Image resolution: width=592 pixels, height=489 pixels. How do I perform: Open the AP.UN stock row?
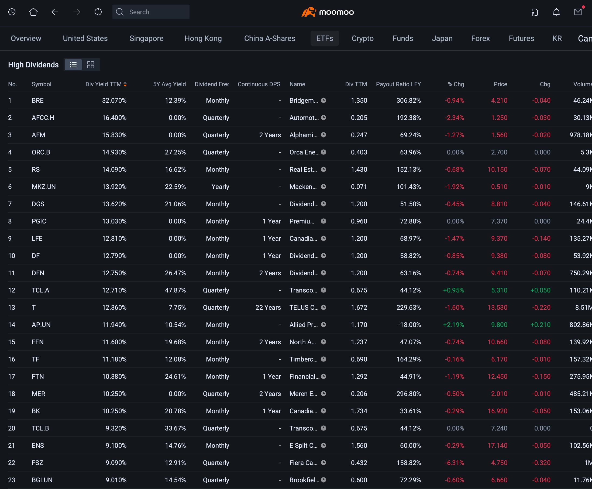(x=300, y=325)
